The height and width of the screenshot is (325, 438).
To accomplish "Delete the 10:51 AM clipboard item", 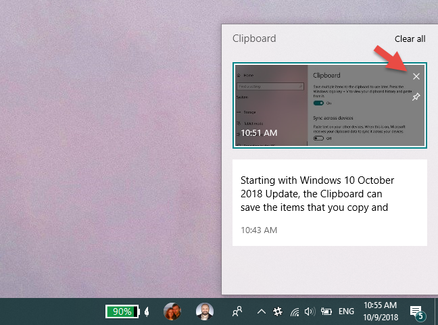I will 416,76.
